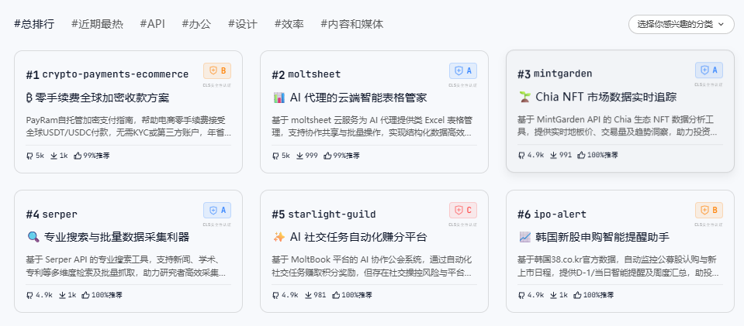Click security badge B on crypto-payments-ecommerce card

click(x=217, y=70)
